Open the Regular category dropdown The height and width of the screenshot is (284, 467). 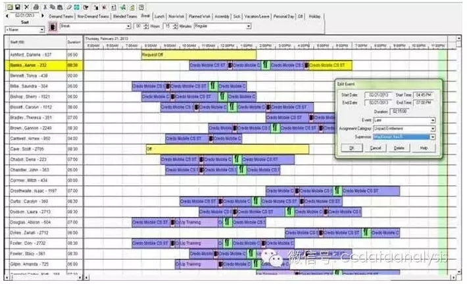(249, 26)
